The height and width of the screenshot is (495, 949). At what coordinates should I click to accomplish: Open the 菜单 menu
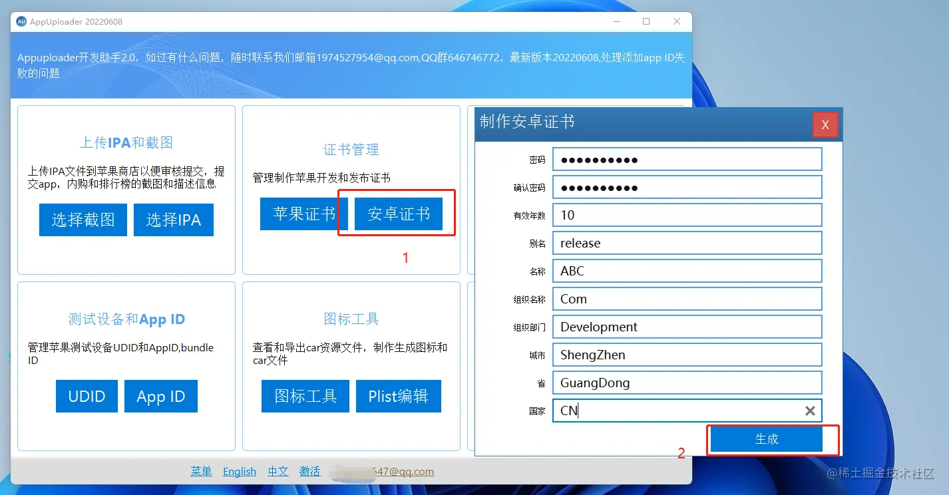(201, 471)
